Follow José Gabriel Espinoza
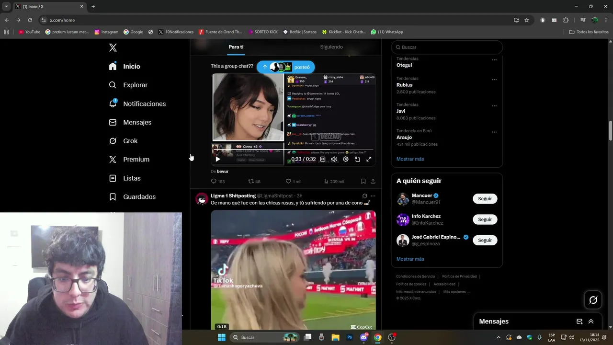 tap(485, 240)
